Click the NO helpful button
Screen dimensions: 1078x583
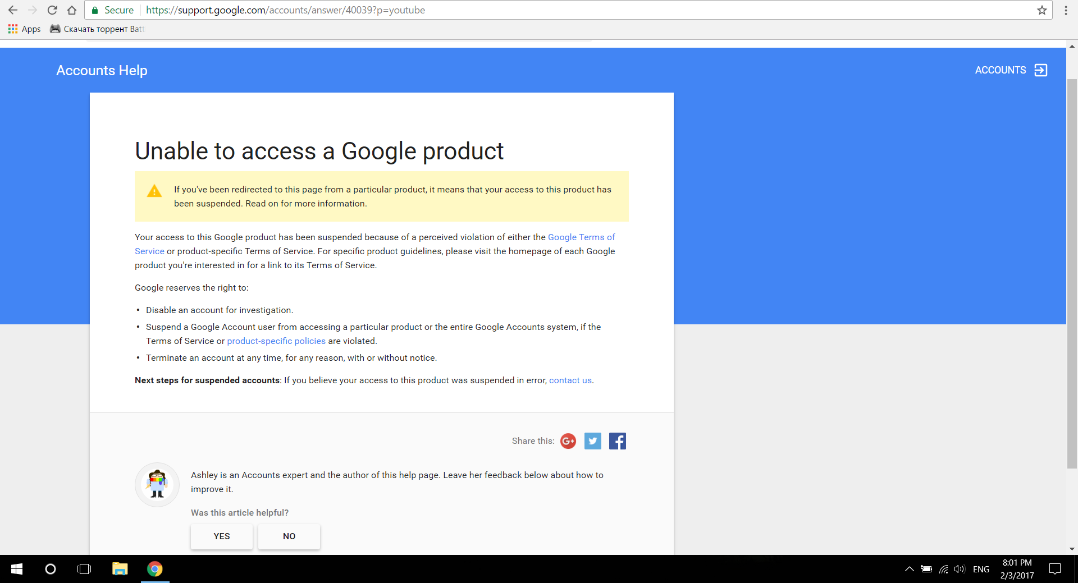[x=289, y=536]
